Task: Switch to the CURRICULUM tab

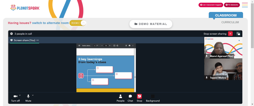Action: 230,22
